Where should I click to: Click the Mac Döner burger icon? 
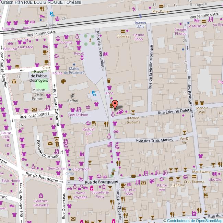(x=161, y=5)
